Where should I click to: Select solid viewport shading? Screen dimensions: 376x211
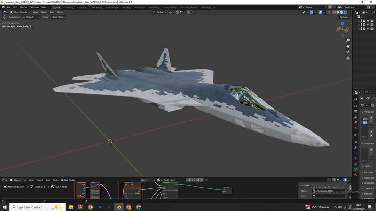[x=338, y=12]
